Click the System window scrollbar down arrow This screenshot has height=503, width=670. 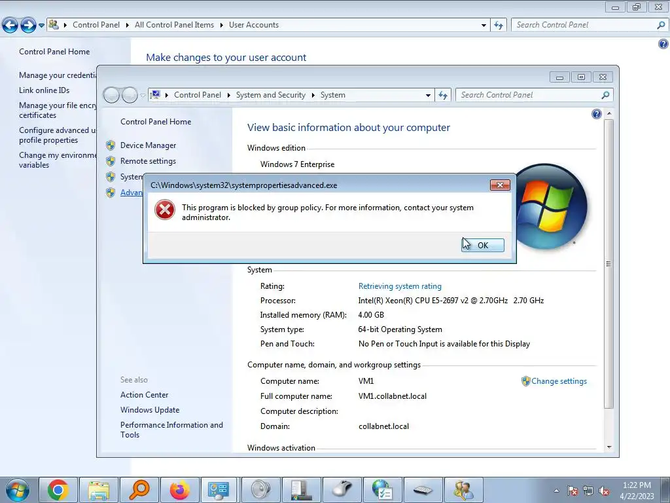(609, 447)
